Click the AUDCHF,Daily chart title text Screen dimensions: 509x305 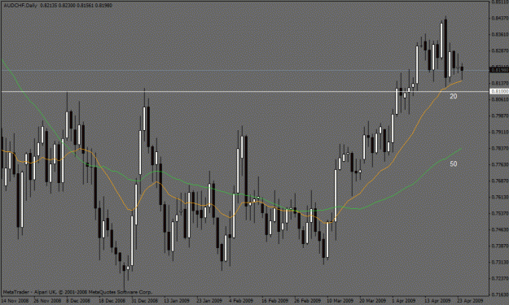(x=20, y=6)
